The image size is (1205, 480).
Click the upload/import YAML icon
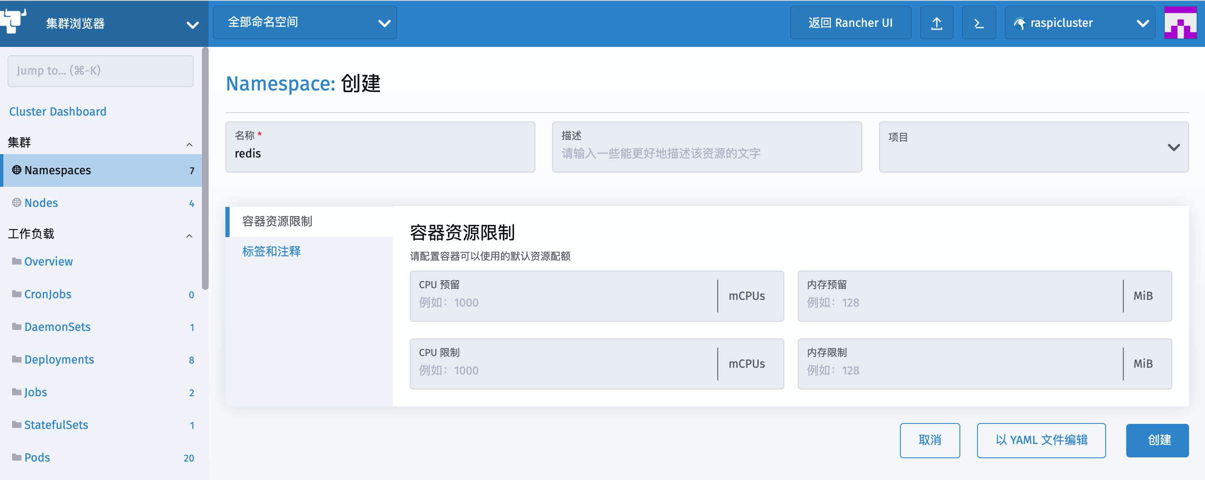coord(936,23)
